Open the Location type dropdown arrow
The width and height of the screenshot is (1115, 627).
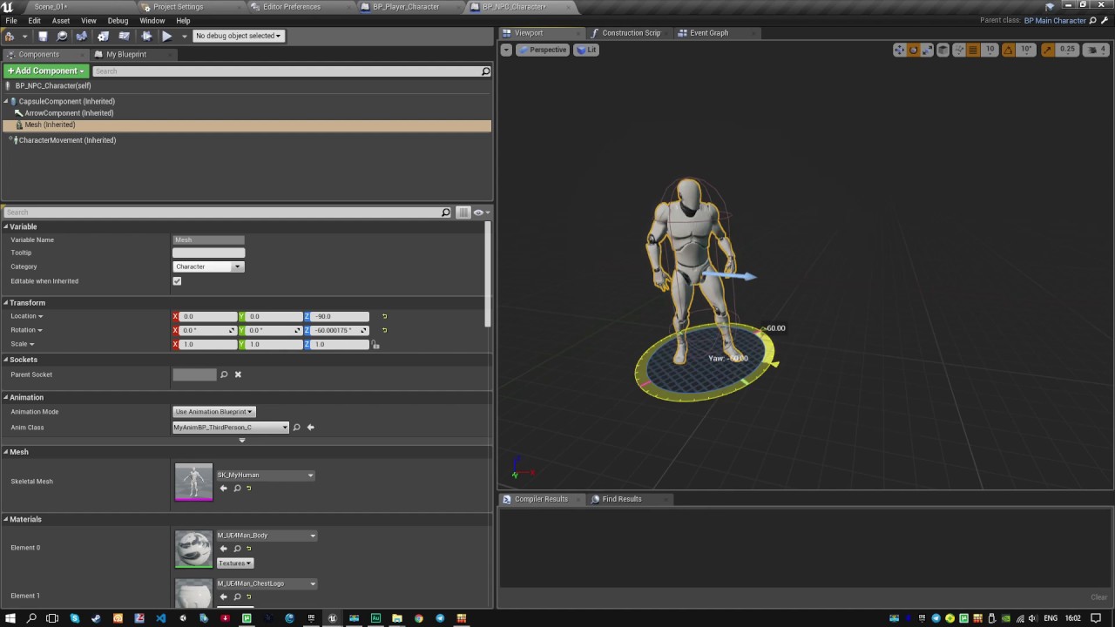click(40, 317)
